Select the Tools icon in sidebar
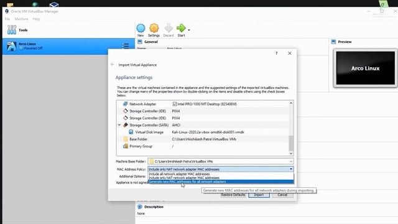 (x=12, y=30)
